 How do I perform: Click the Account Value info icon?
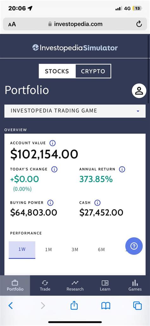pyautogui.click(x=53, y=143)
